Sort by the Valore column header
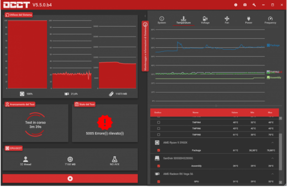Image resolution: width=287 pixels, height=188 pixels. (x=234, y=113)
